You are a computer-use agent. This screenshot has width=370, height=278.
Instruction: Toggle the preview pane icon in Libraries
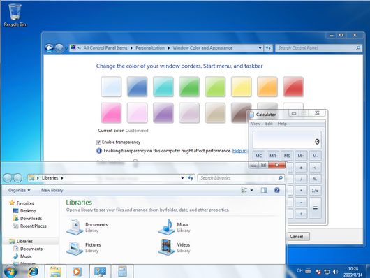click(264, 190)
